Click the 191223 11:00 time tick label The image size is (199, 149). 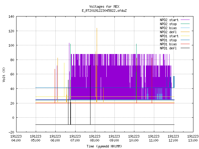(x=154, y=138)
